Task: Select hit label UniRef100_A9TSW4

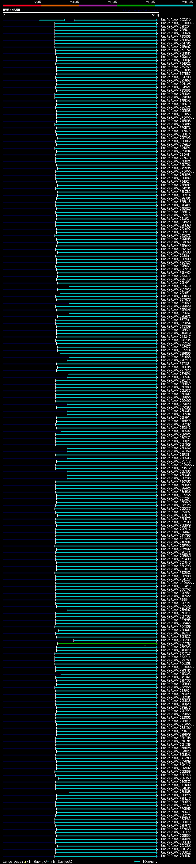Action: (176, 363)
